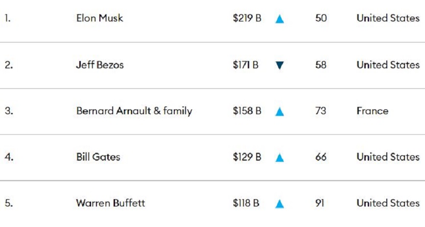
Task: Click rank number 1. in the list
Action: (x=7, y=19)
